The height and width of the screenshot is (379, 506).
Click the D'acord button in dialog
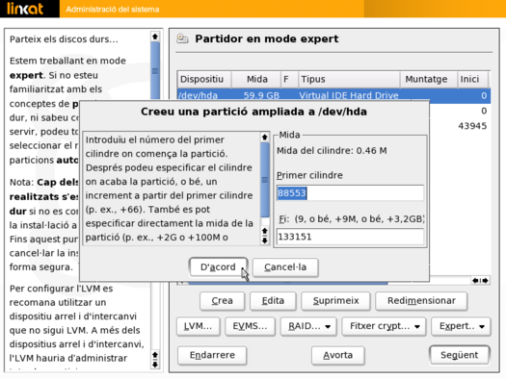[x=219, y=267]
